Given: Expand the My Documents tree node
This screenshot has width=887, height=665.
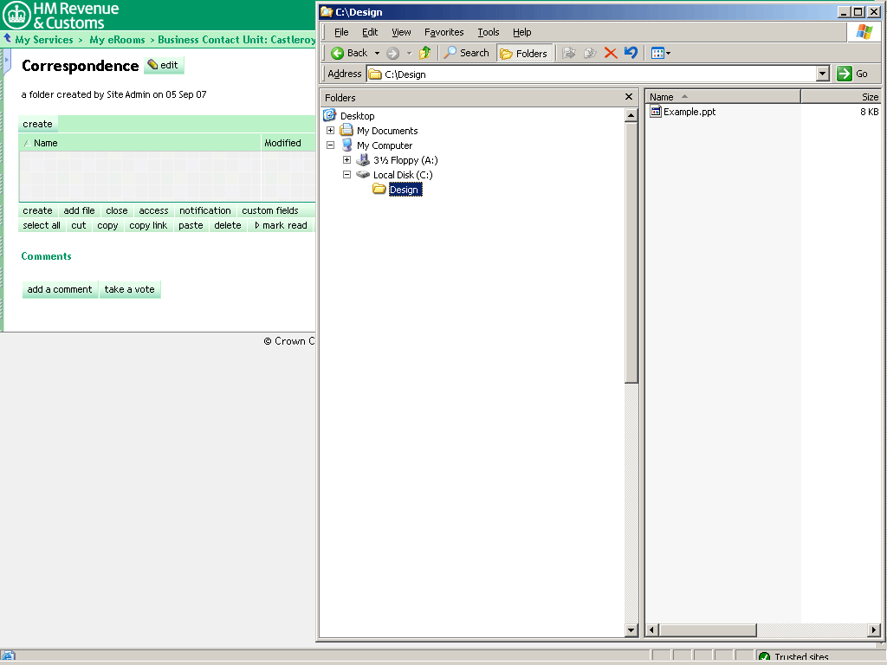Looking at the screenshot, I should 330,130.
